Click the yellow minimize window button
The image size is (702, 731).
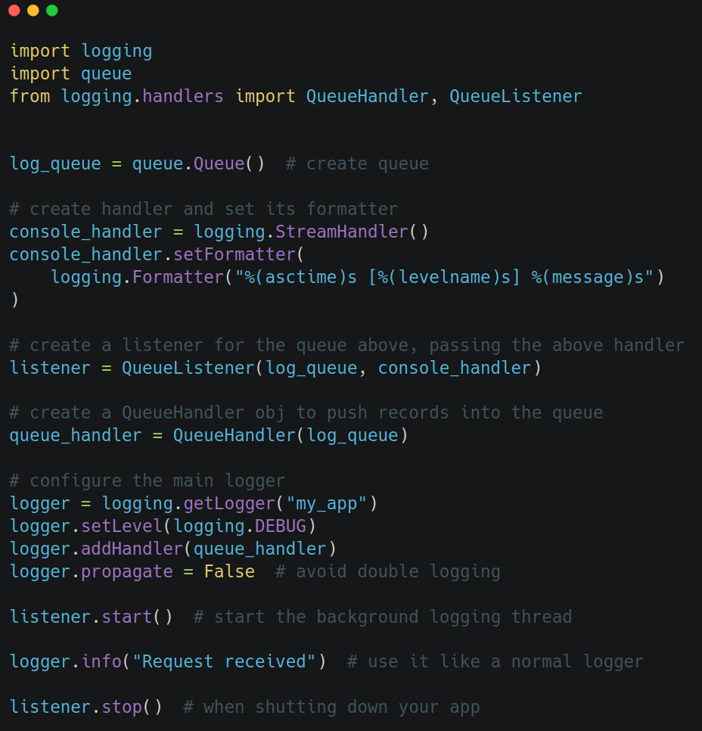33,11
